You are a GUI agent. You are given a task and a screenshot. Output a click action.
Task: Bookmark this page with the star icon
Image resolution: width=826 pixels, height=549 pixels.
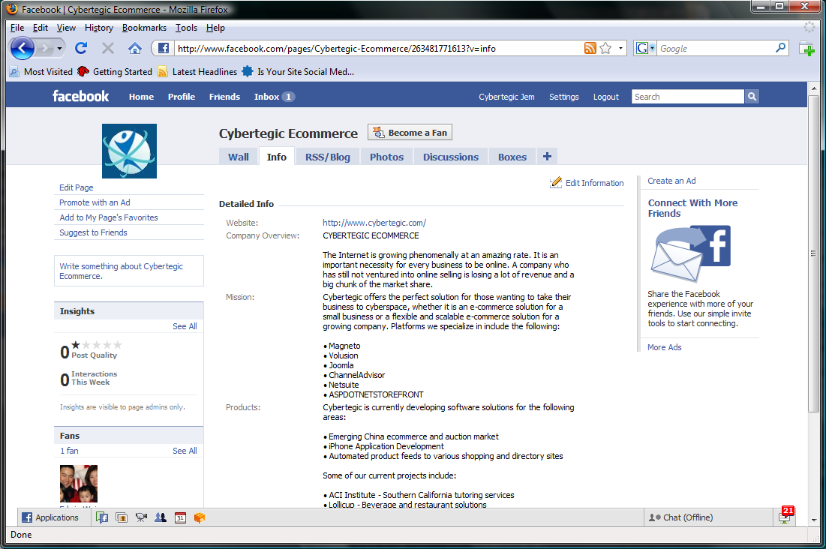[605, 49]
